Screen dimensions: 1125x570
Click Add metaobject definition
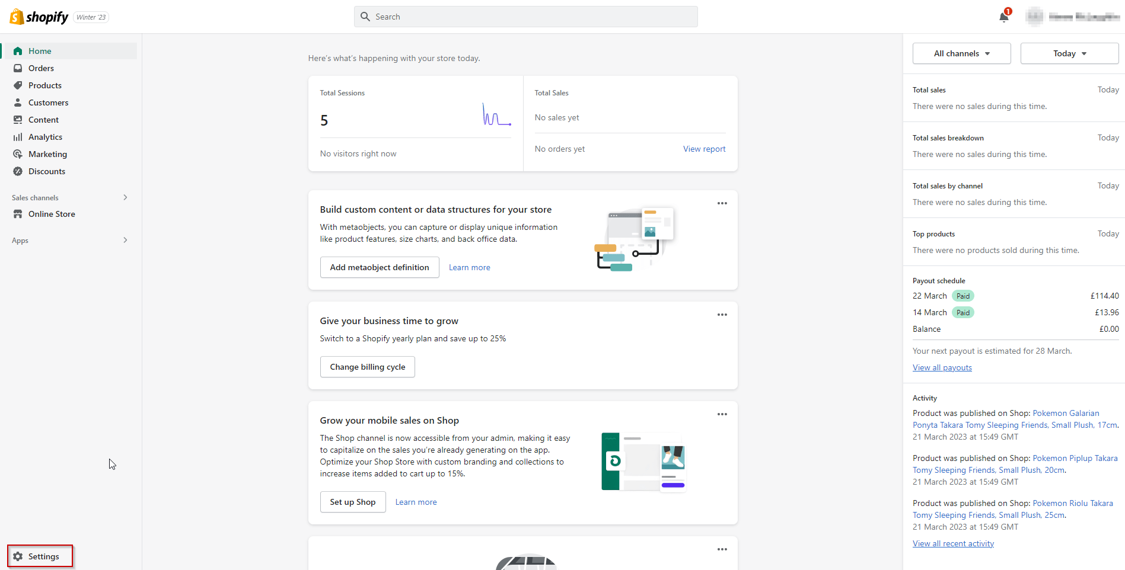click(379, 267)
